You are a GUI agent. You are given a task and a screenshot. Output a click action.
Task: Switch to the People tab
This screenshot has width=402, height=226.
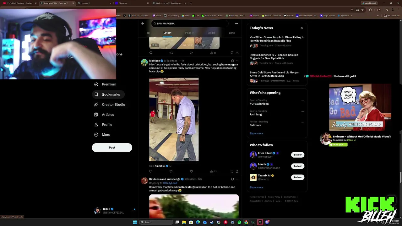(x=189, y=33)
